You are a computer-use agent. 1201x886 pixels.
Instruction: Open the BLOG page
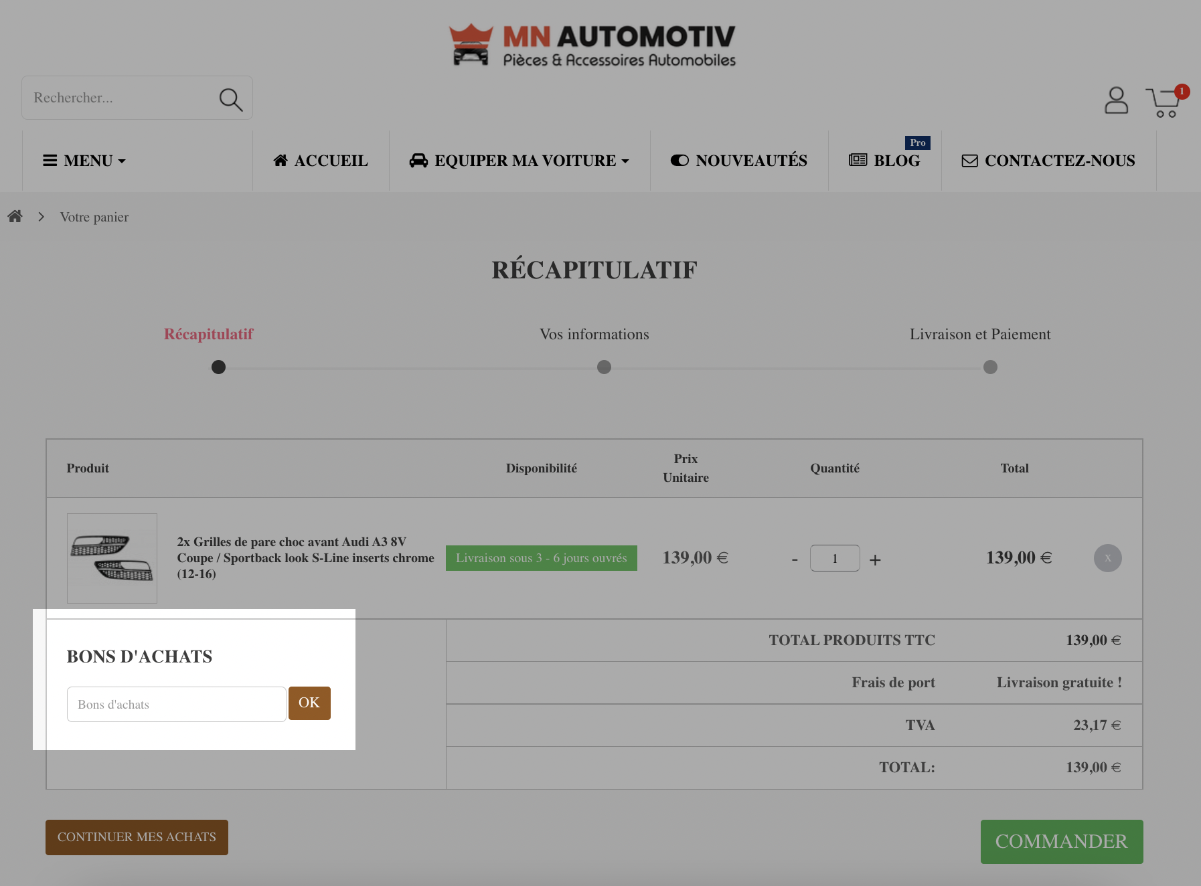(x=884, y=161)
